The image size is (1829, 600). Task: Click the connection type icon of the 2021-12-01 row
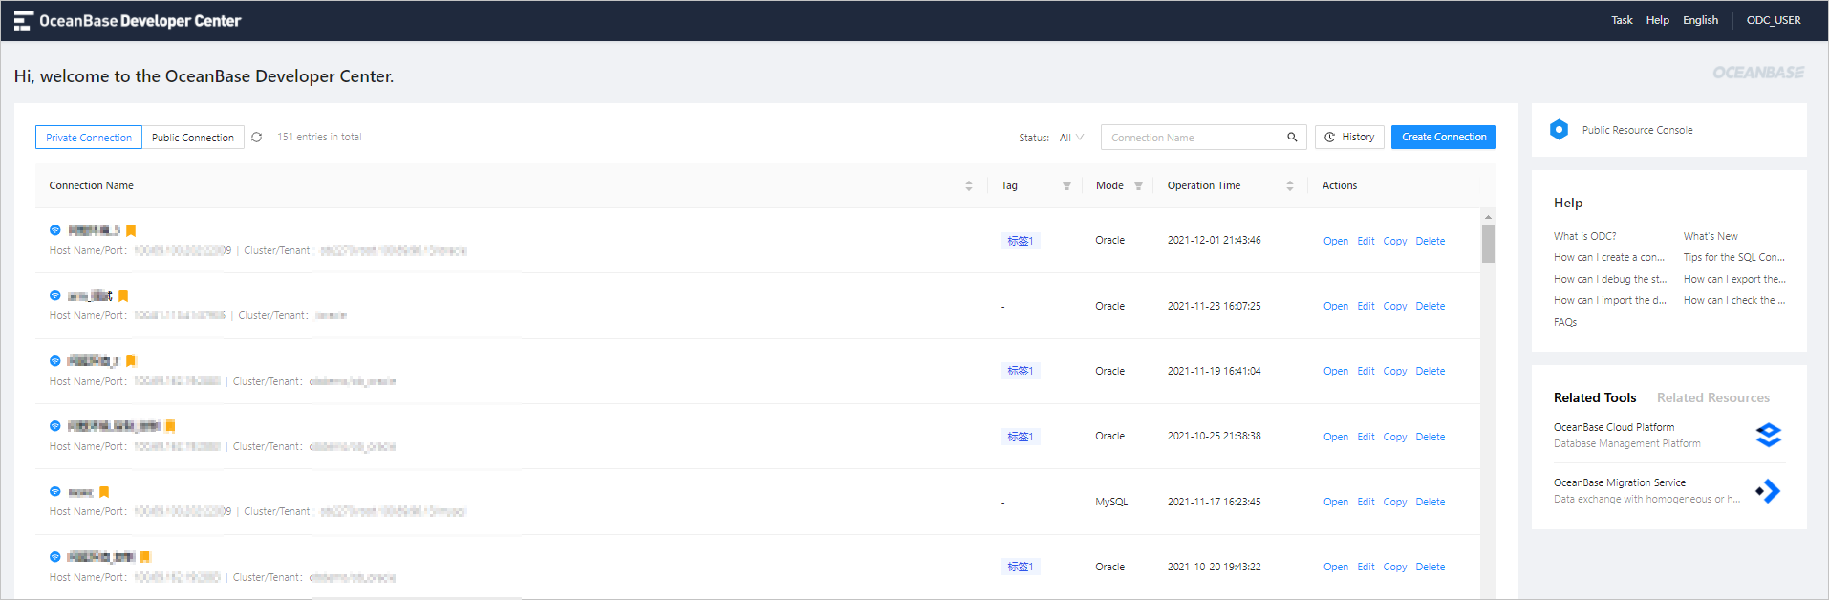(55, 230)
